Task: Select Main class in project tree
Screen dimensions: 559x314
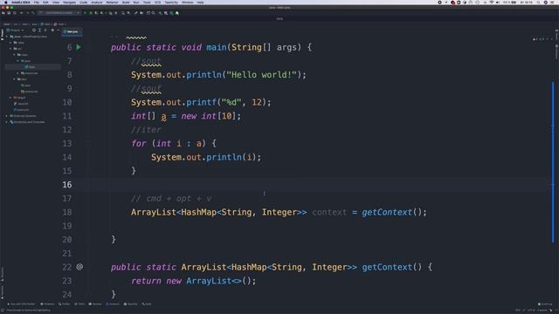Action: 30,67
